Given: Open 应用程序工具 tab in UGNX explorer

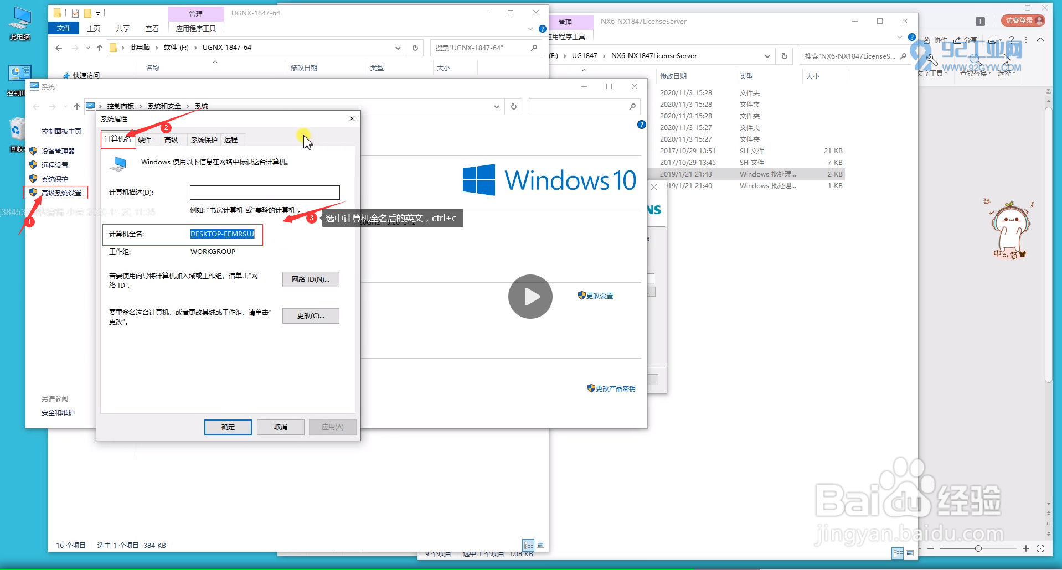Looking at the screenshot, I should coord(196,28).
